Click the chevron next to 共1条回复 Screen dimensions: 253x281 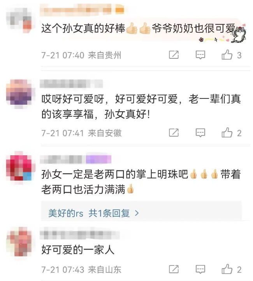pos(137,213)
